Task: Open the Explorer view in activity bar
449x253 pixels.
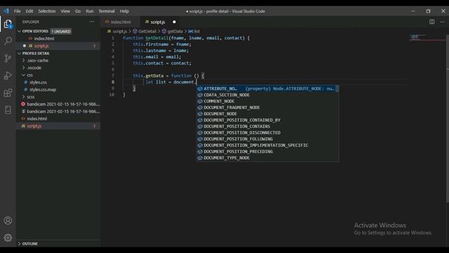Action: tap(8, 24)
